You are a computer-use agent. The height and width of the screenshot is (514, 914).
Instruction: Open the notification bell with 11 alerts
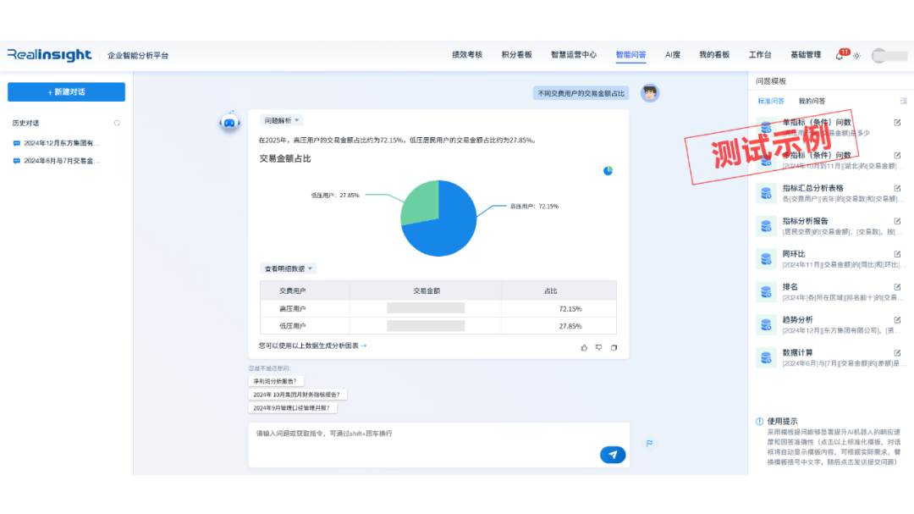(839, 55)
